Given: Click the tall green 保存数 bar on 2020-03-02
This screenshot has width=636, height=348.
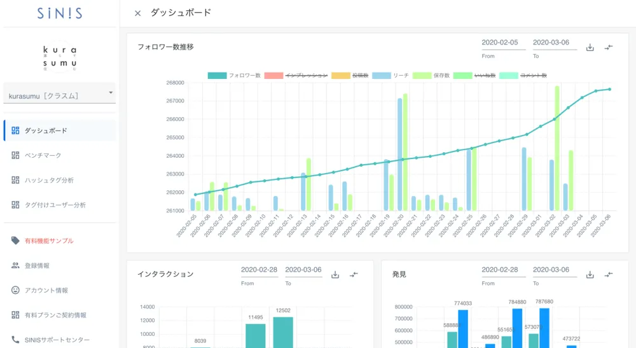Looking at the screenshot, I should tap(557, 148).
